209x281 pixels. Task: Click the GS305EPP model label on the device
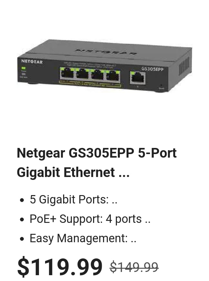click(152, 69)
